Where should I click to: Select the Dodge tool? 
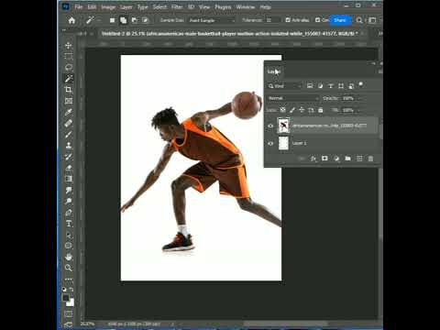click(69, 201)
